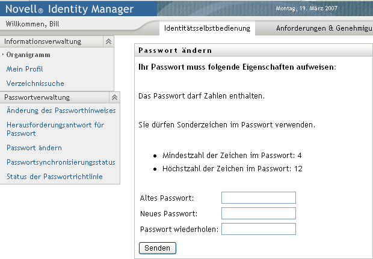
Task: Switch to the Identitätsselbstbedienung tab
Action: [x=207, y=28]
